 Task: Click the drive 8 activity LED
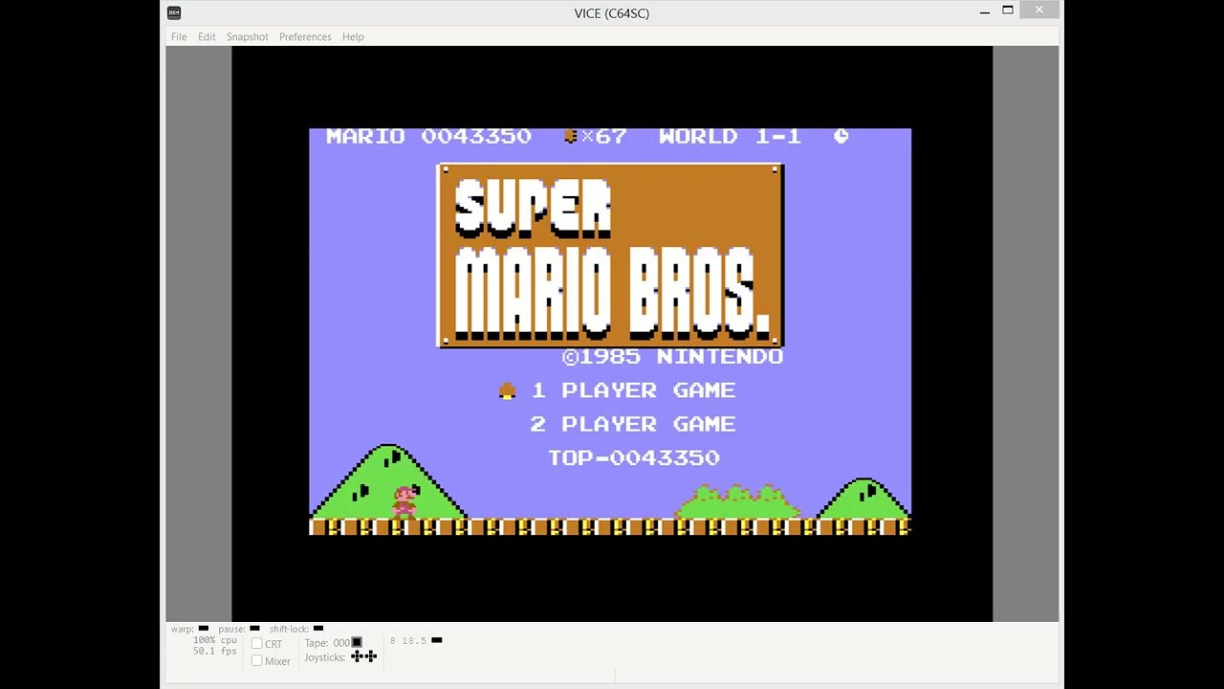[437, 640]
